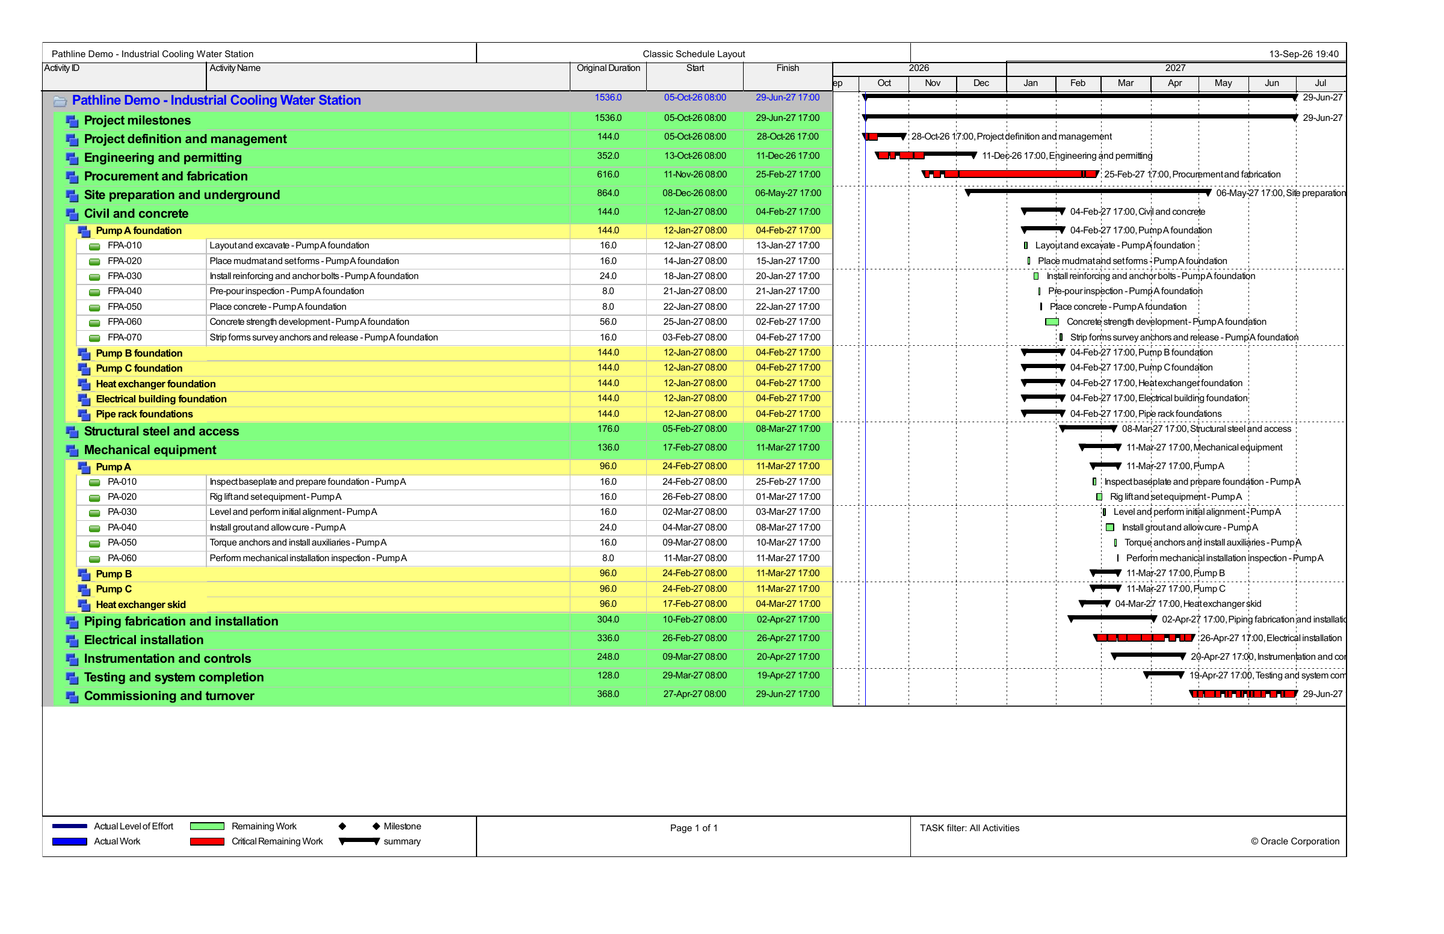Viewport: 1444px width, 934px height.
Task: Click the red Procurement and fabrication bar
Action: [x=1010, y=174]
